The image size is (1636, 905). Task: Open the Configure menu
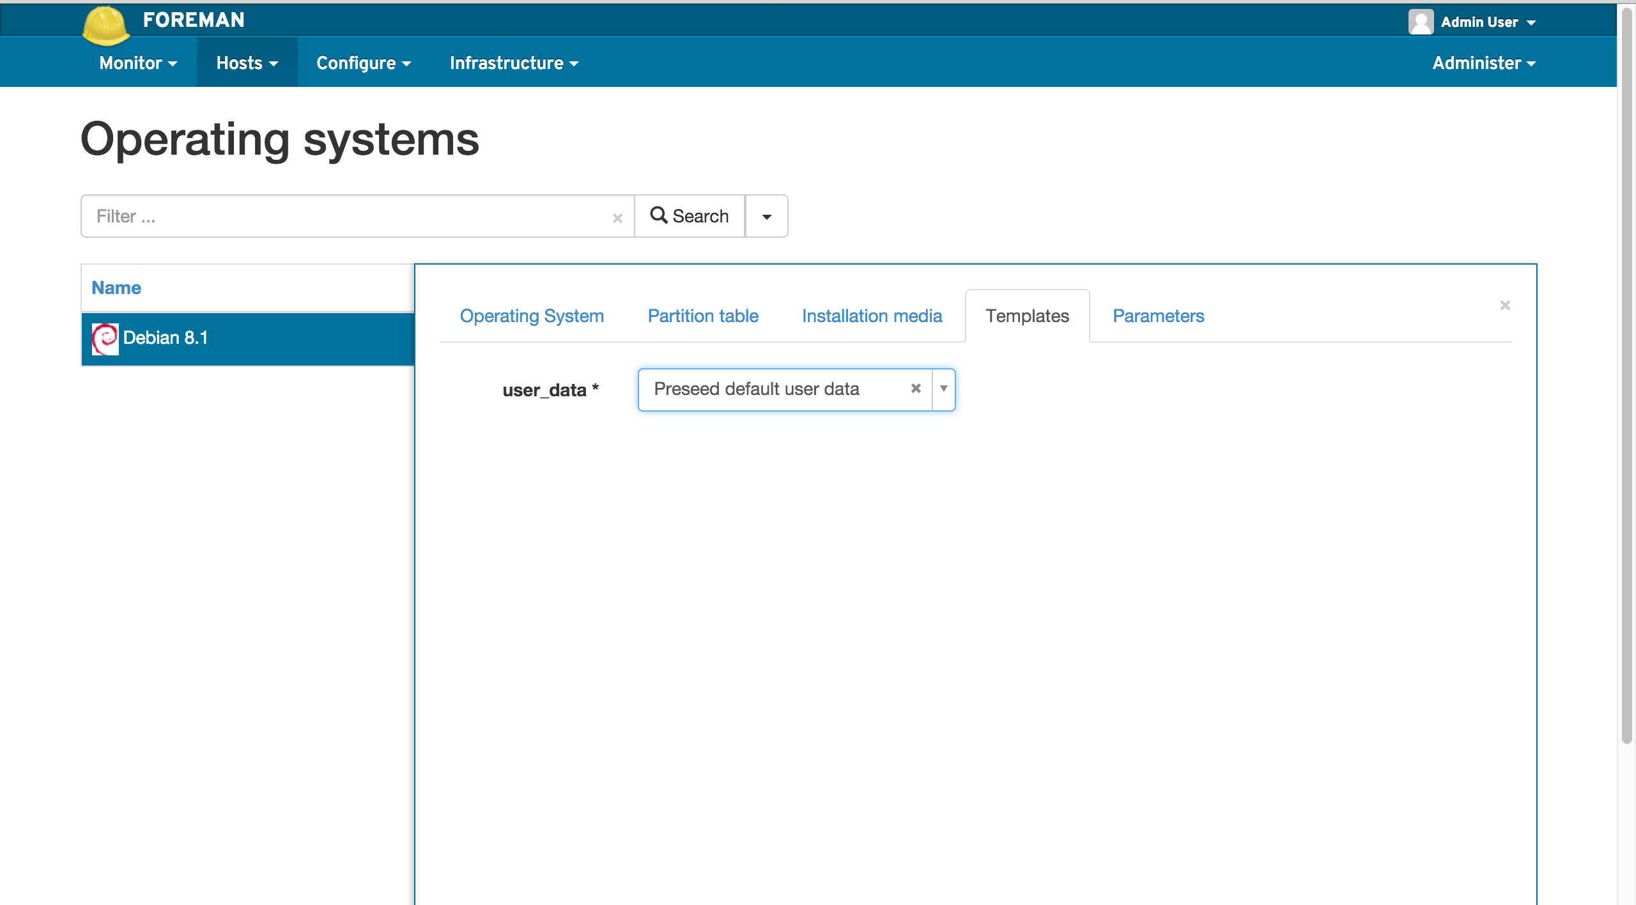(363, 63)
